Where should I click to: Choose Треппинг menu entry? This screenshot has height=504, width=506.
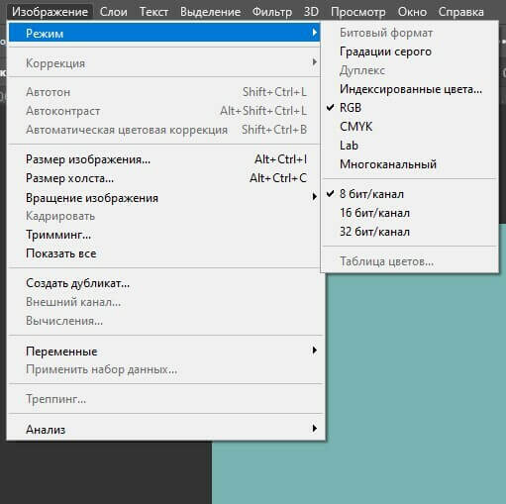coord(164,399)
